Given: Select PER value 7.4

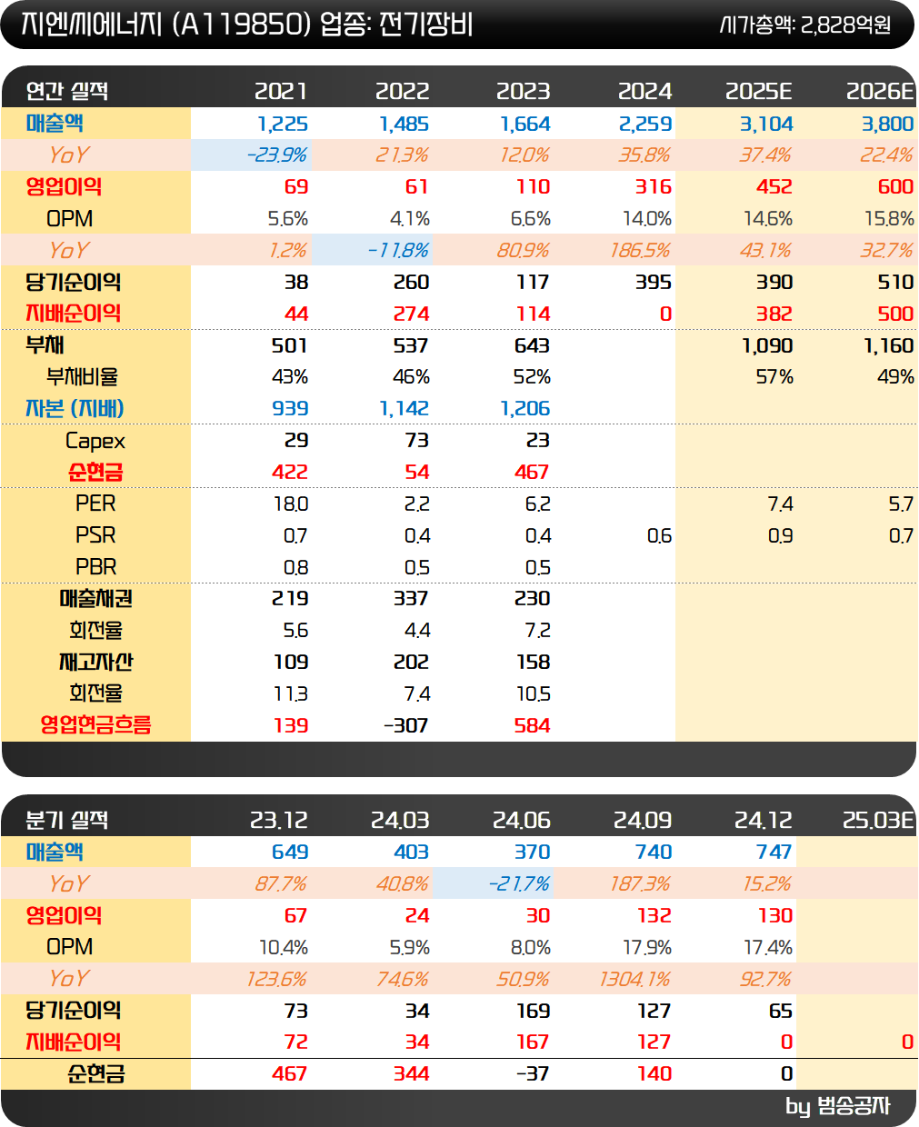Looking at the screenshot, I should pos(780,504).
